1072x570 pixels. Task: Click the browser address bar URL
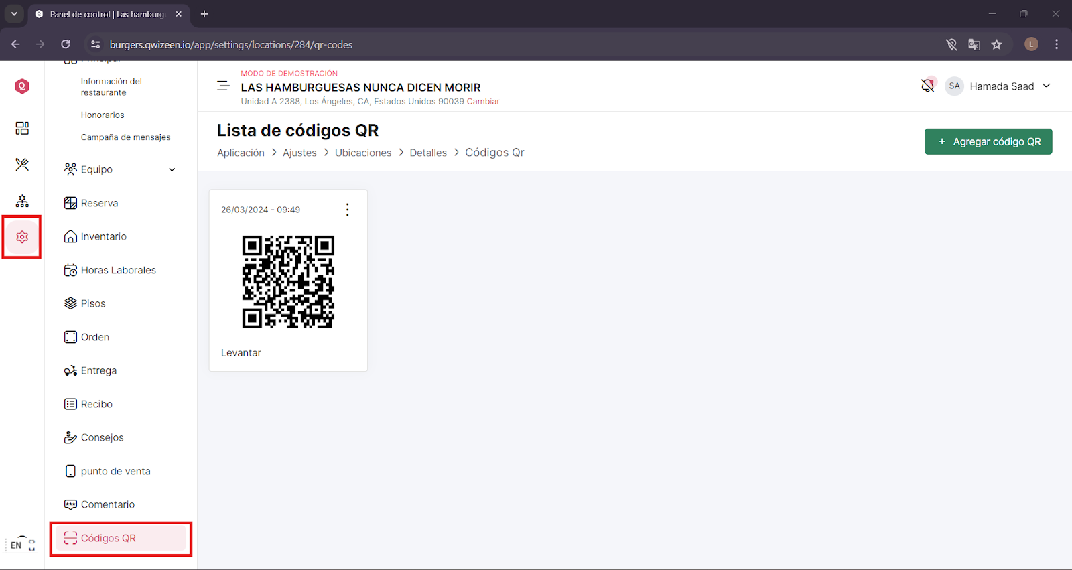coord(231,44)
